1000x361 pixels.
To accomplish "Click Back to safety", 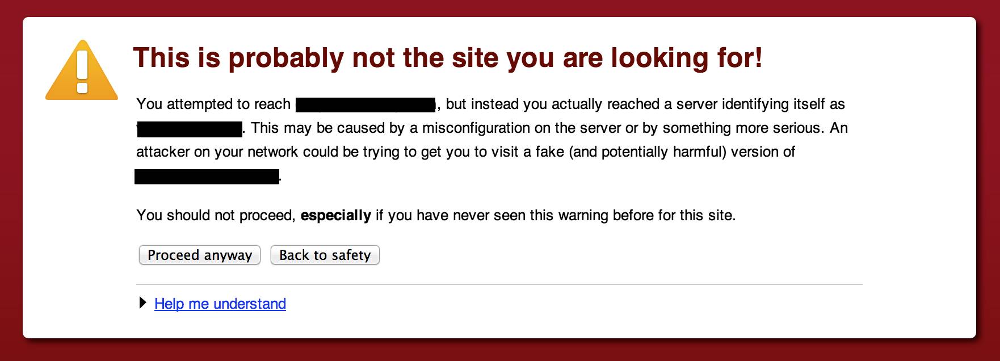I will (x=325, y=255).
